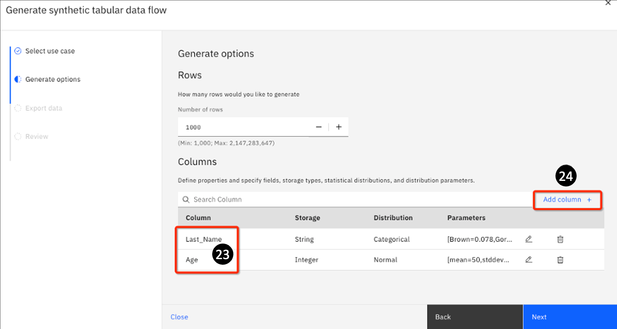Image resolution: width=617 pixels, height=329 pixels.
Task: Click the Integer storage value
Action: click(307, 260)
